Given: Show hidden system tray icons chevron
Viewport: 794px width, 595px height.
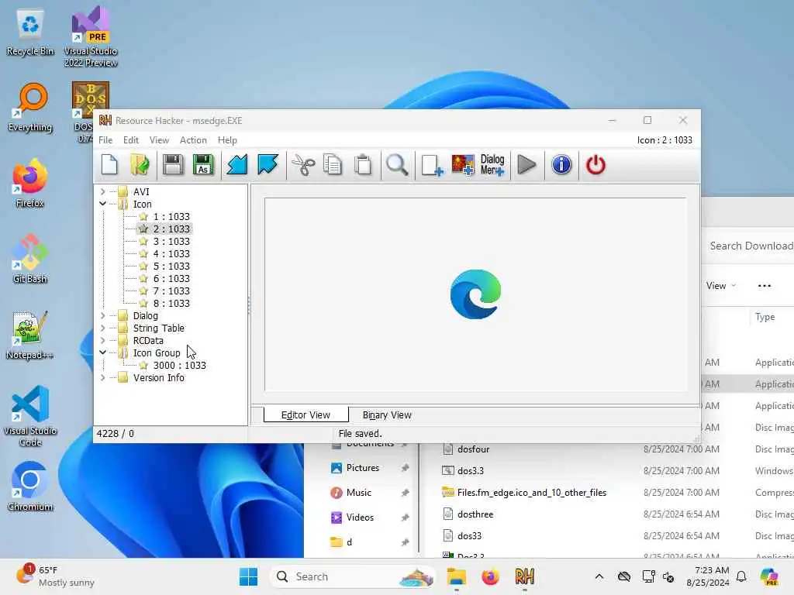Looking at the screenshot, I should coord(599,576).
